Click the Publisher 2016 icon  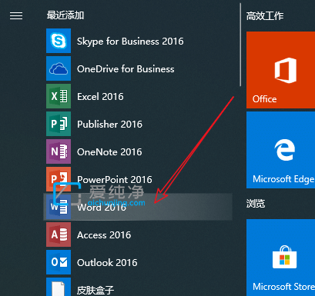pos(59,124)
